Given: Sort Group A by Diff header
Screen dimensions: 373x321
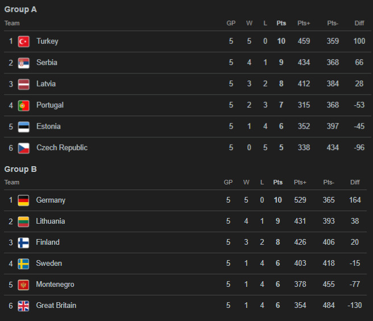Looking at the screenshot, I should (359, 23).
